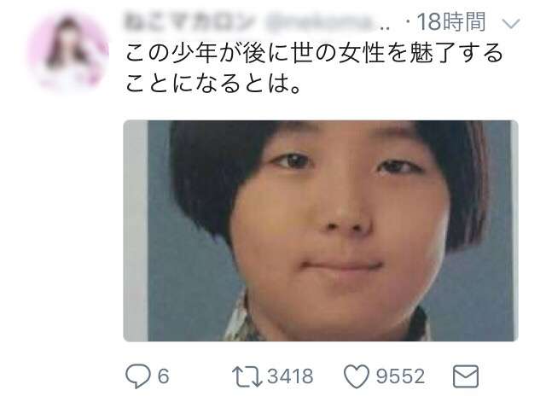Click the reply count 6
546x402 pixels.
coord(163,376)
